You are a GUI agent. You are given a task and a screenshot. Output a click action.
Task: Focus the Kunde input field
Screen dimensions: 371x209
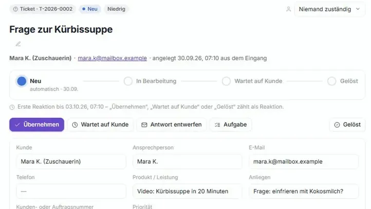pos(71,162)
